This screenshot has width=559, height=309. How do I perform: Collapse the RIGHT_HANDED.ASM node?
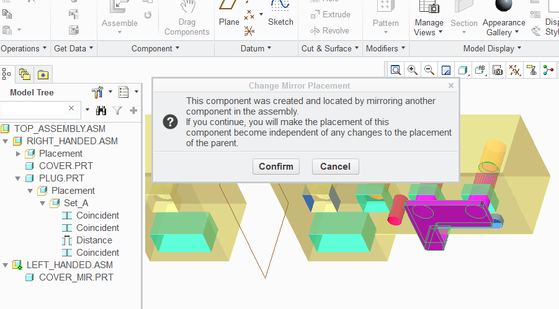6,141
